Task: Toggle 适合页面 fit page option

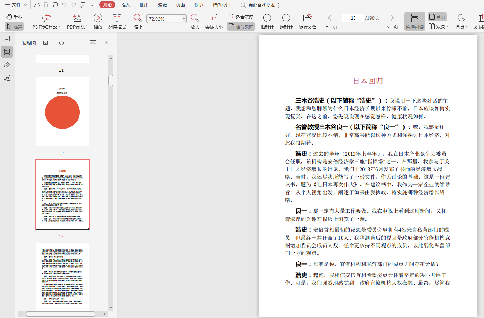Action: (241, 26)
